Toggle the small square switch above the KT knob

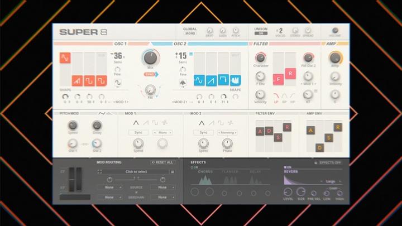316,91
